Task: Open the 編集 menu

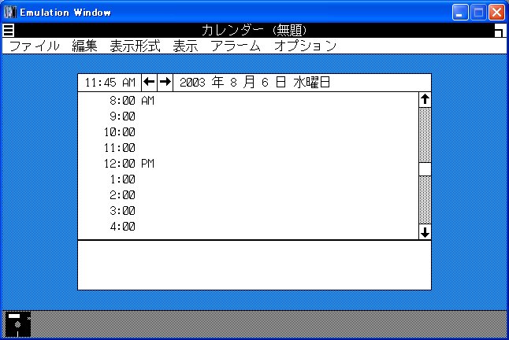Action: pos(84,46)
